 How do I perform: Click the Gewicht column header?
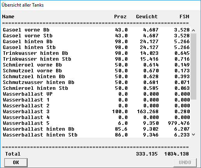click(147, 17)
